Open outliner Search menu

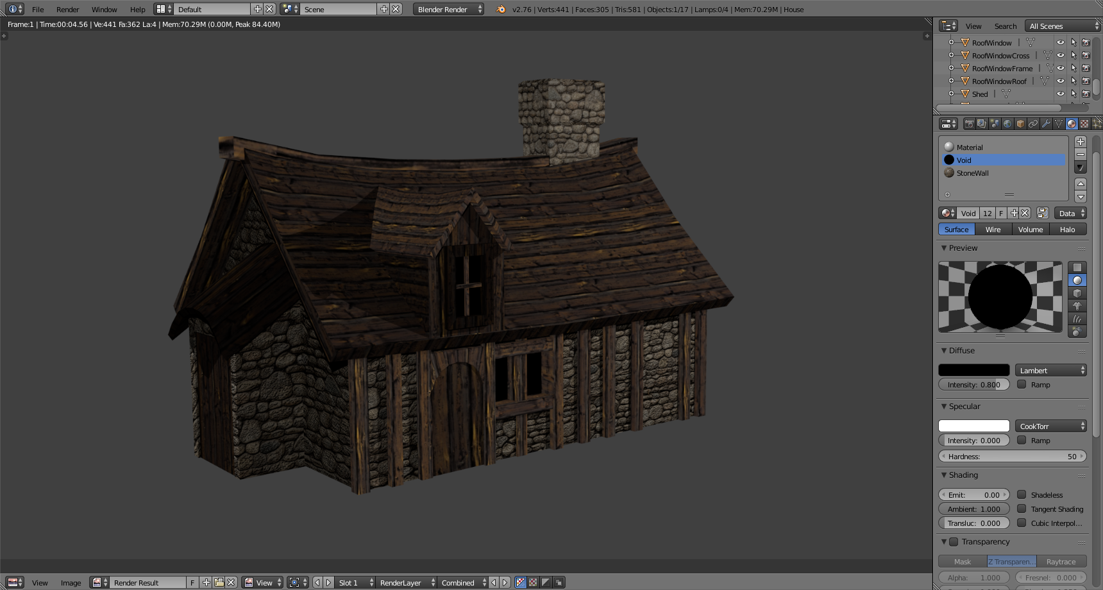tap(1006, 26)
